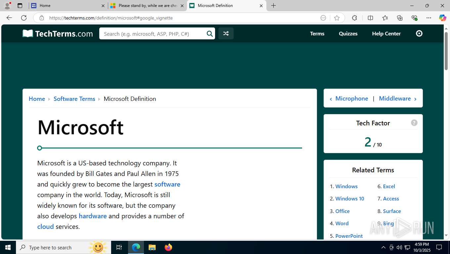Go back with the browser back arrow
The height and width of the screenshot is (254, 450).
[x=9, y=18]
